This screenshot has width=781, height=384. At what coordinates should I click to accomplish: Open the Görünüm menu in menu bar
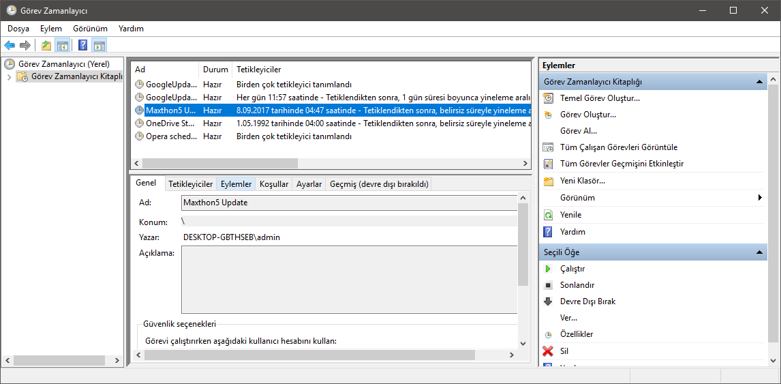pyautogui.click(x=90, y=29)
